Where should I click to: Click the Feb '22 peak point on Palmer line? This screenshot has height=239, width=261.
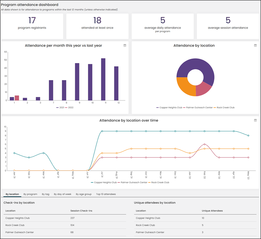204,144
